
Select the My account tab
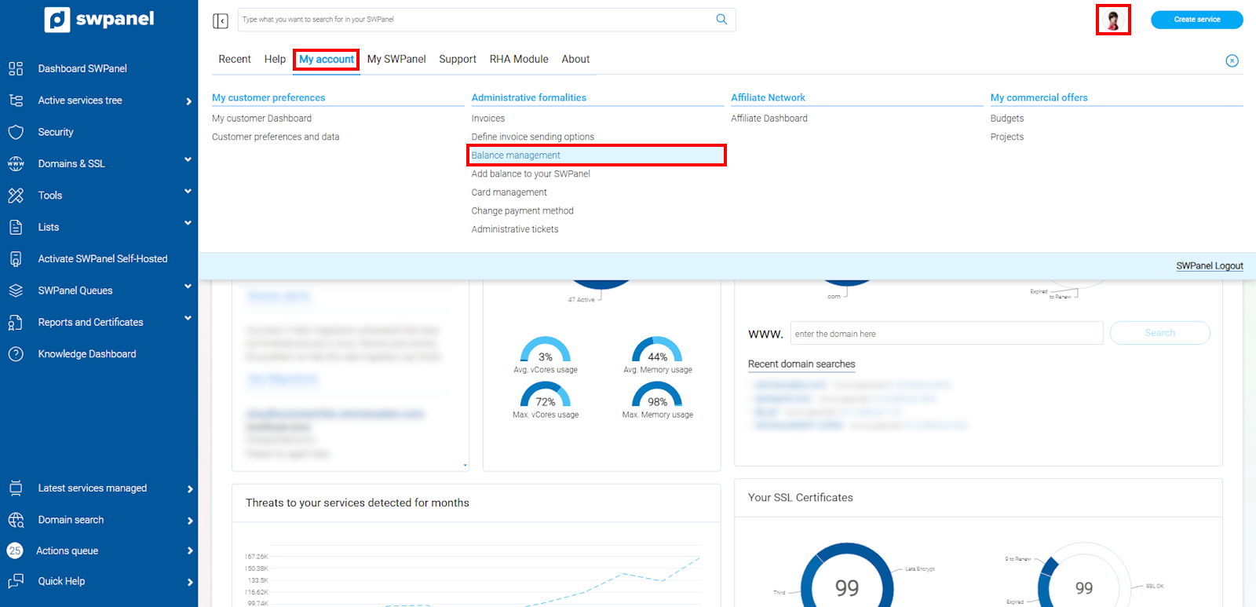(327, 60)
